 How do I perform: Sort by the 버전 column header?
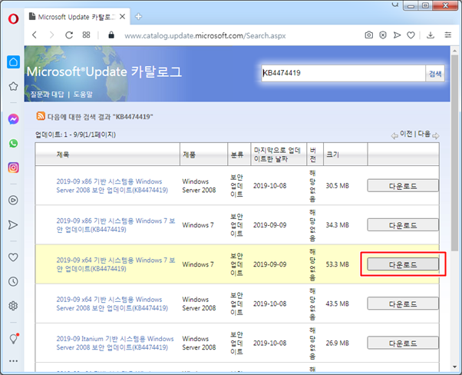click(x=313, y=154)
